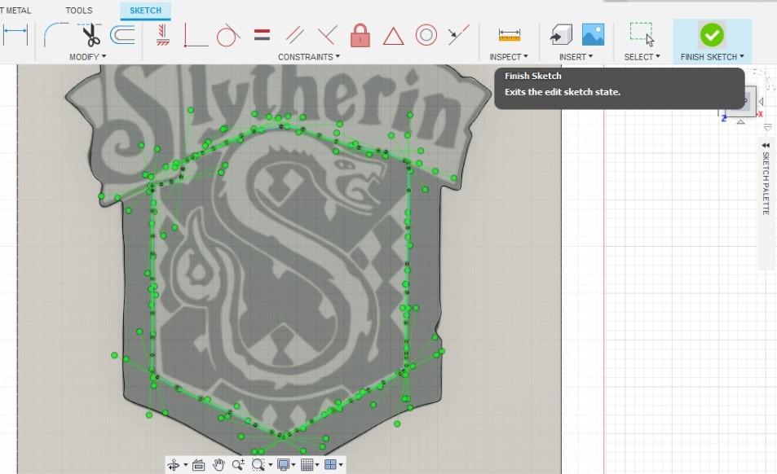Open the INSERT dropdown menu
The image size is (777, 474).
pos(576,57)
